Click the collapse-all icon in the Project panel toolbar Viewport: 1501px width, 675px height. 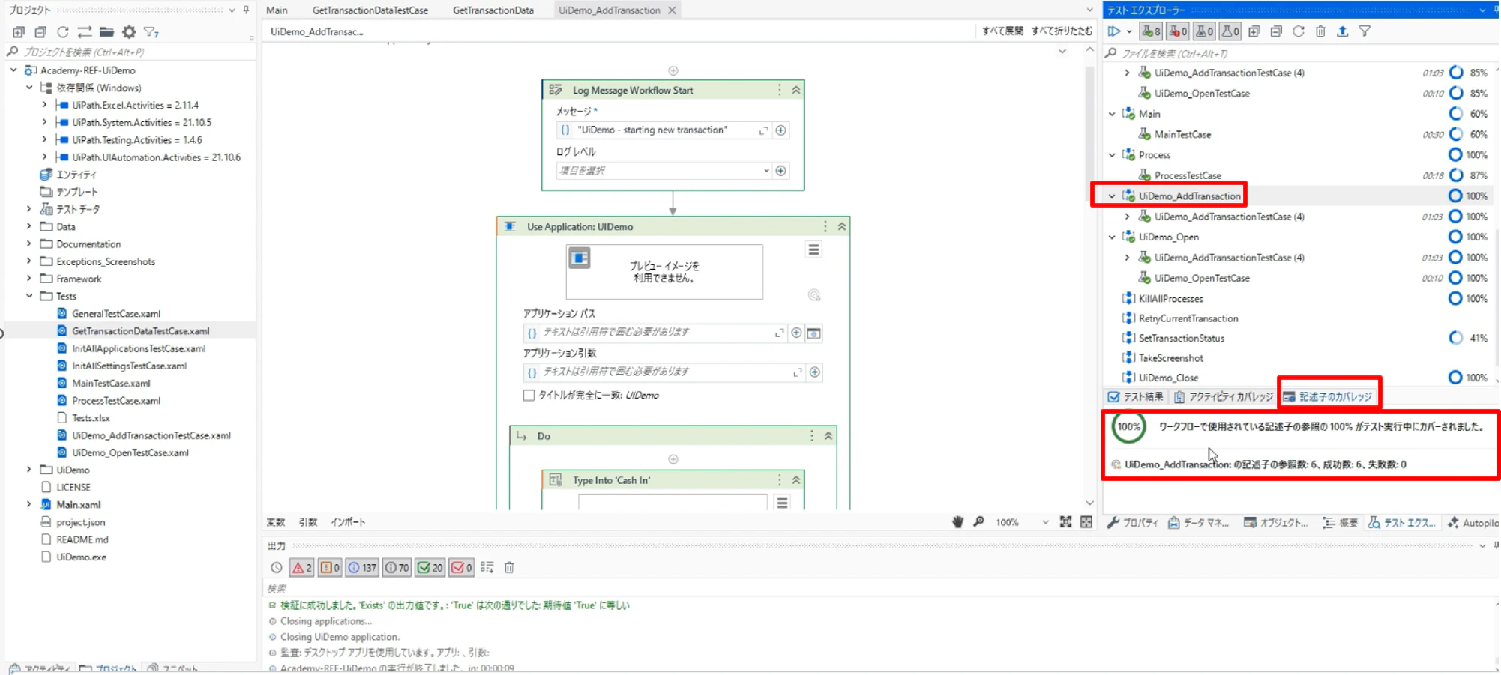click(x=40, y=32)
